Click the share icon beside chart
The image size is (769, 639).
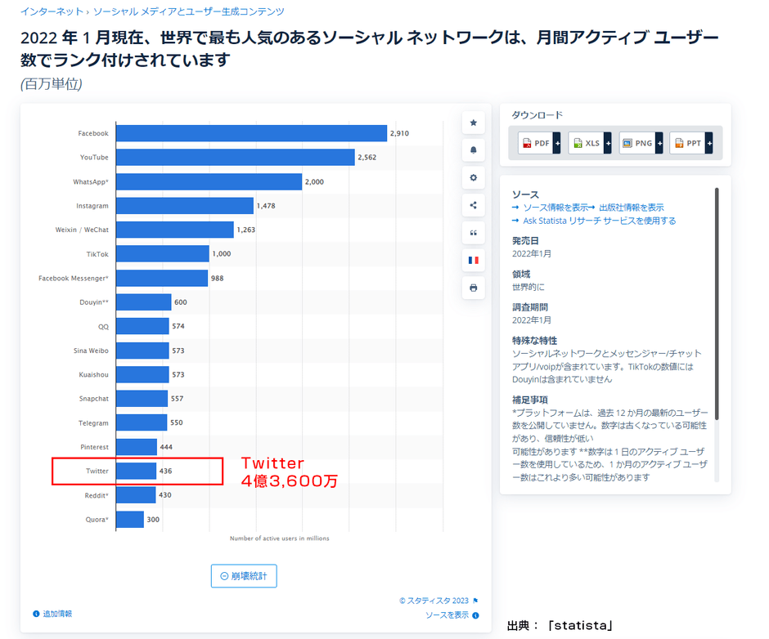tap(473, 205)
